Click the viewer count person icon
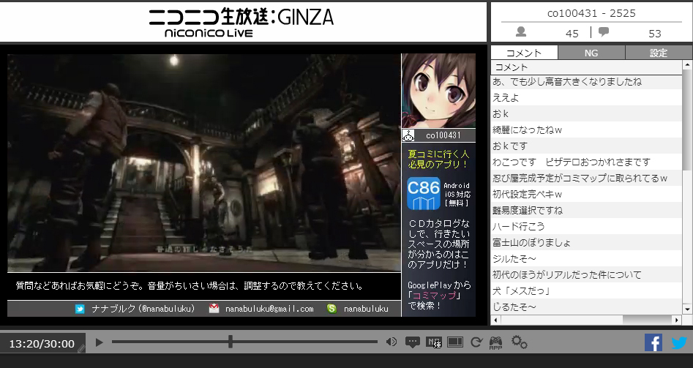The width and height of the screenshot is (693, 368). (521, 31)
